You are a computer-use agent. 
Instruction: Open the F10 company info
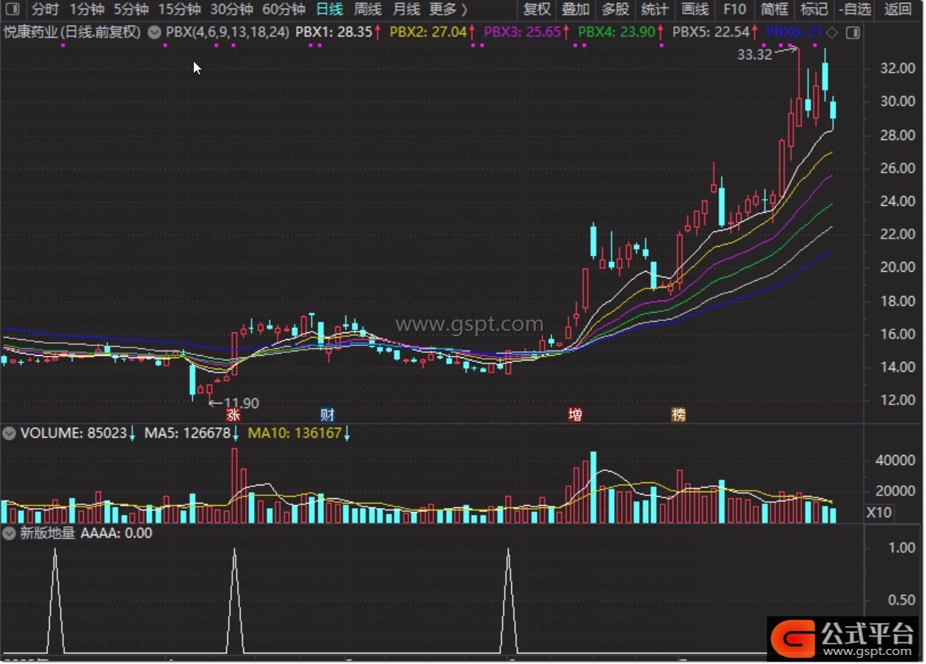[x=734, y=10]
